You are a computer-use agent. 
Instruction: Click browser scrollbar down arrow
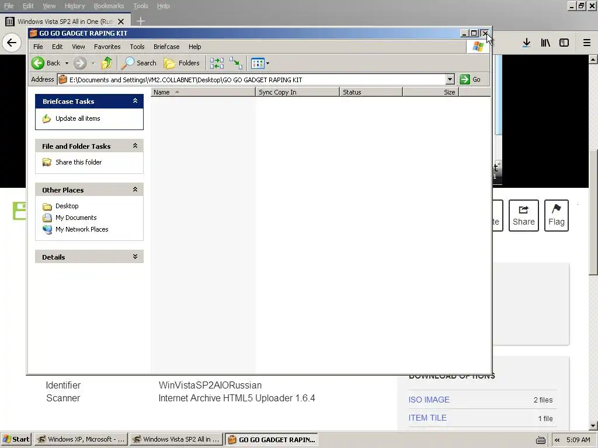click(593, 426)
